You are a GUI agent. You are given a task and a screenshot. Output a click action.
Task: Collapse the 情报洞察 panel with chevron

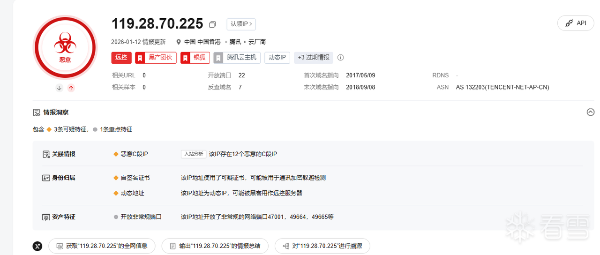(x=591, y=112)
